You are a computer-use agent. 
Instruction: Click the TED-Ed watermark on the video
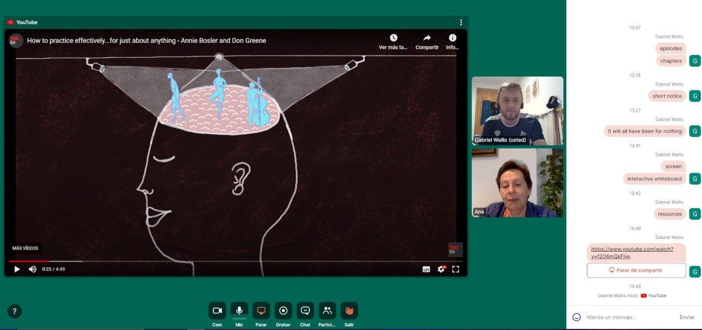click(455, 249)
